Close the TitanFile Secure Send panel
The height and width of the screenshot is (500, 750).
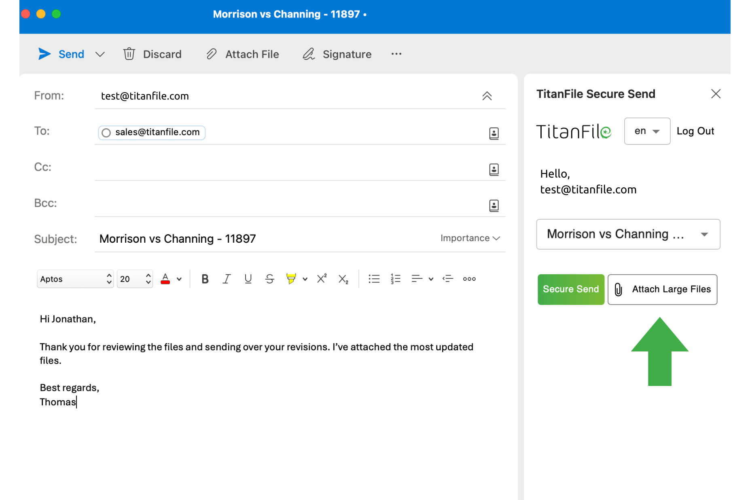(x=716, y=94)
